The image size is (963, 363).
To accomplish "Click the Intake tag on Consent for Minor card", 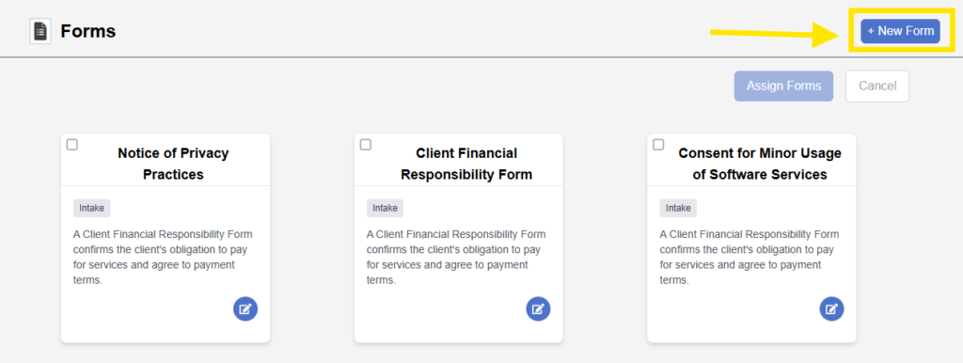I will point(678,208).
